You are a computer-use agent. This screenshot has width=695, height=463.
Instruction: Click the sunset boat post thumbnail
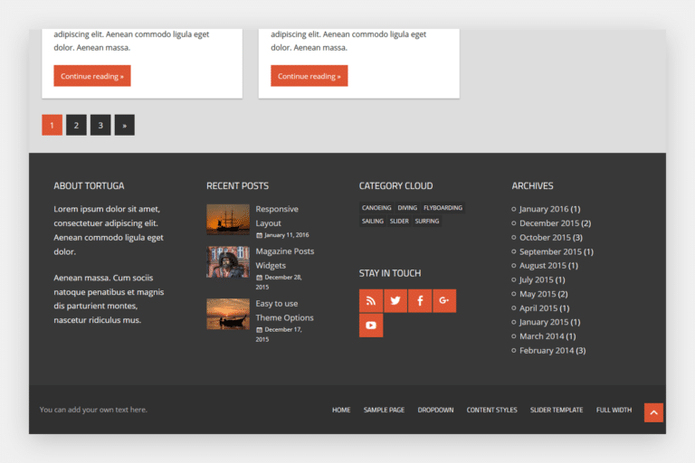[228, 314]
